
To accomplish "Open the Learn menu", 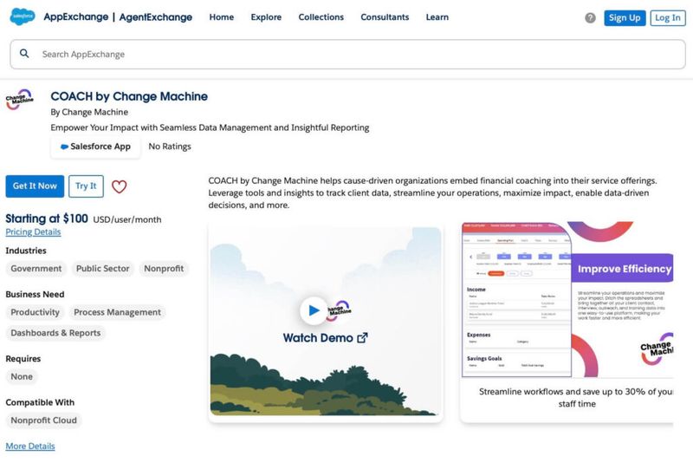I will coord(437,17).
